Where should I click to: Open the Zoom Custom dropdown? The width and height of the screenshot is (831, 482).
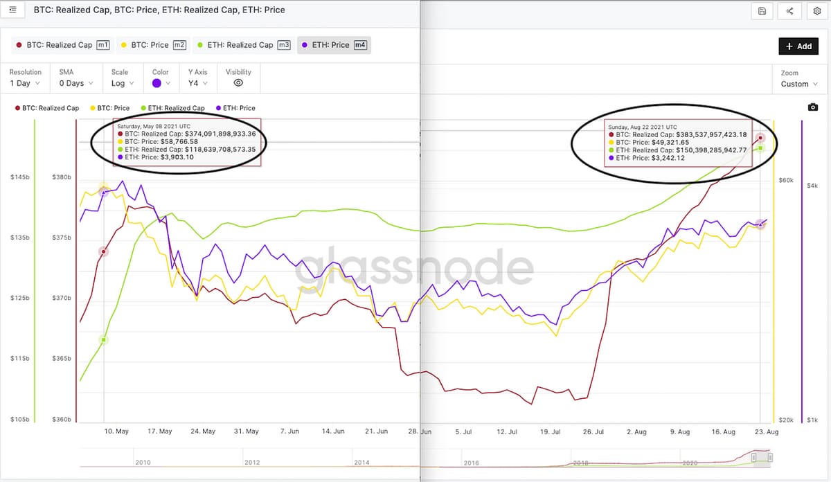pos(798,78)
